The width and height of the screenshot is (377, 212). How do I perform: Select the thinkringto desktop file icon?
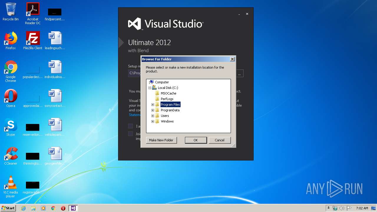click(33, 159)
